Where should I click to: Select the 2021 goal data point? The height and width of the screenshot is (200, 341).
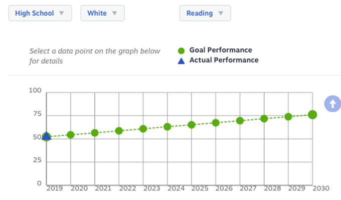coord(95,133)
